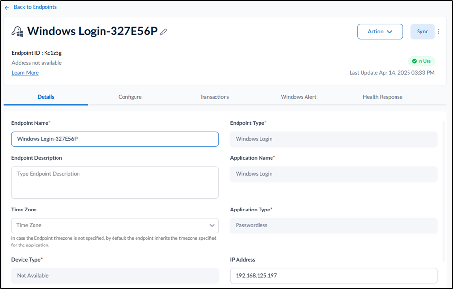Open the Learn More link

pos(25,73)
